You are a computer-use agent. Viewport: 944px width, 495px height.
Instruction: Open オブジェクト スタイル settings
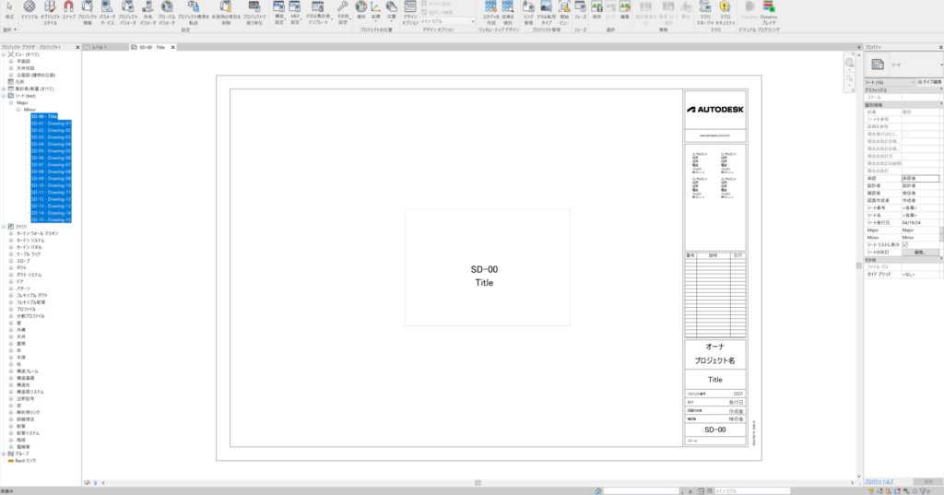click(x=50, y=10)
